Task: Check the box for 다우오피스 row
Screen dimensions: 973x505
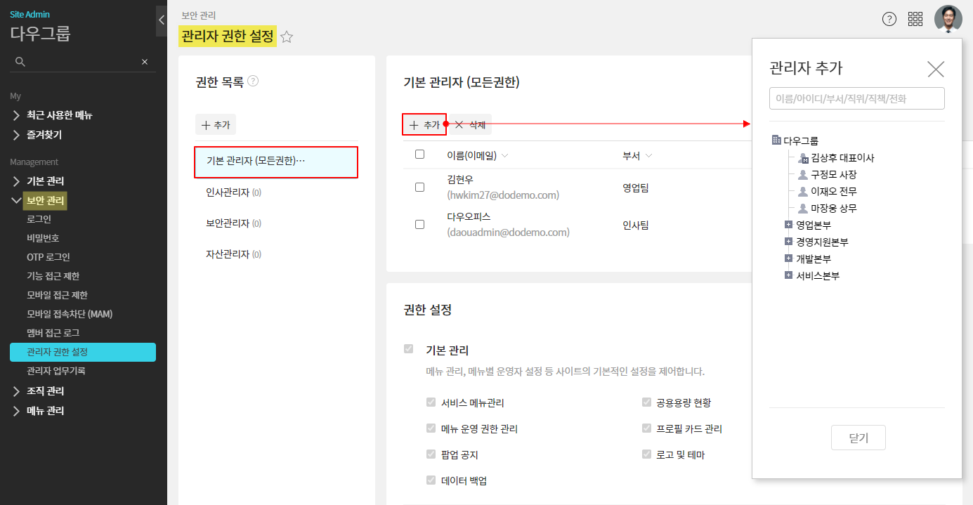Action: (x=420, y=225)
